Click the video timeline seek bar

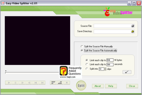click(32, 73)
